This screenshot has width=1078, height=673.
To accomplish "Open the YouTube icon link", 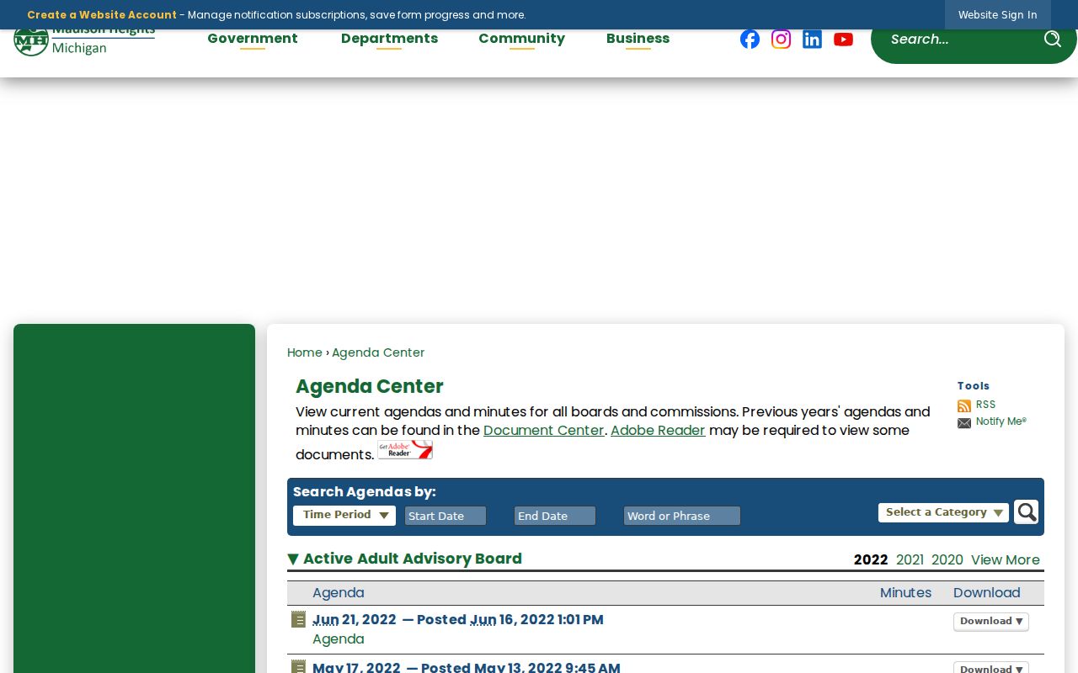I will click(x=843, y=40).
